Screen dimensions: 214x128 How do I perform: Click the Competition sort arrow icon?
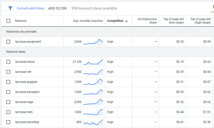pyautogui.click(x=127, y=21)
